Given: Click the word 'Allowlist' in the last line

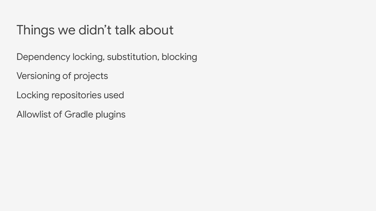Looking at the screenshot, I should pos(34,114).
